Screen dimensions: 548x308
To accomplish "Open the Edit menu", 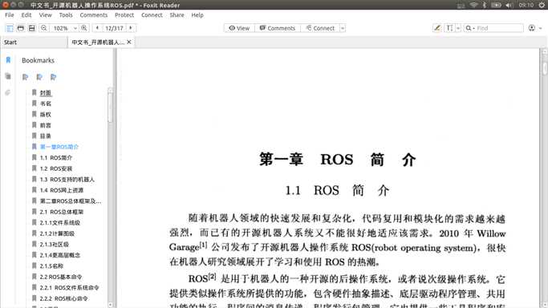I will point(26,15).
